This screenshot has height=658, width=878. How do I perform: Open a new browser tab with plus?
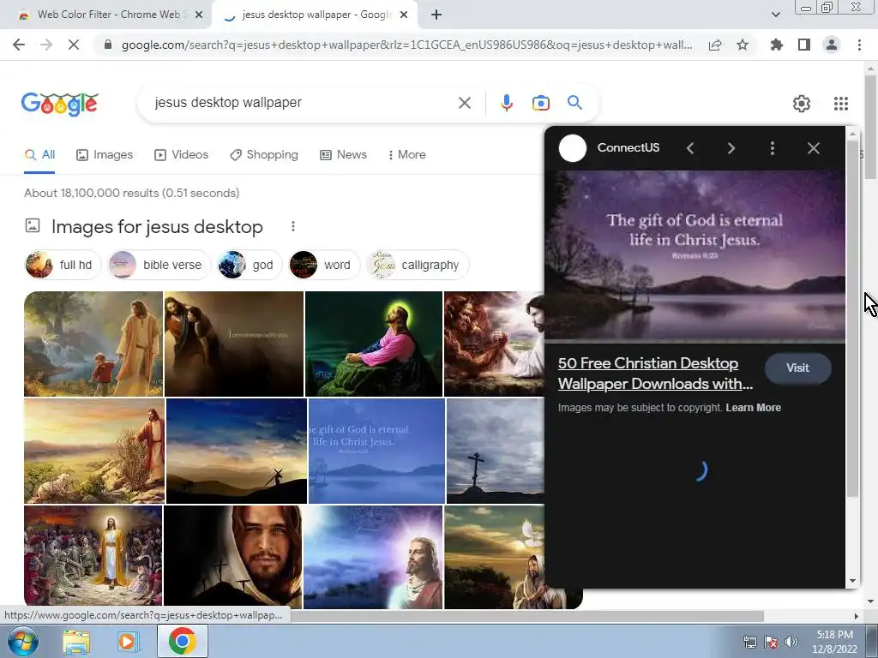pyautogui.click(x=436, y=15)
